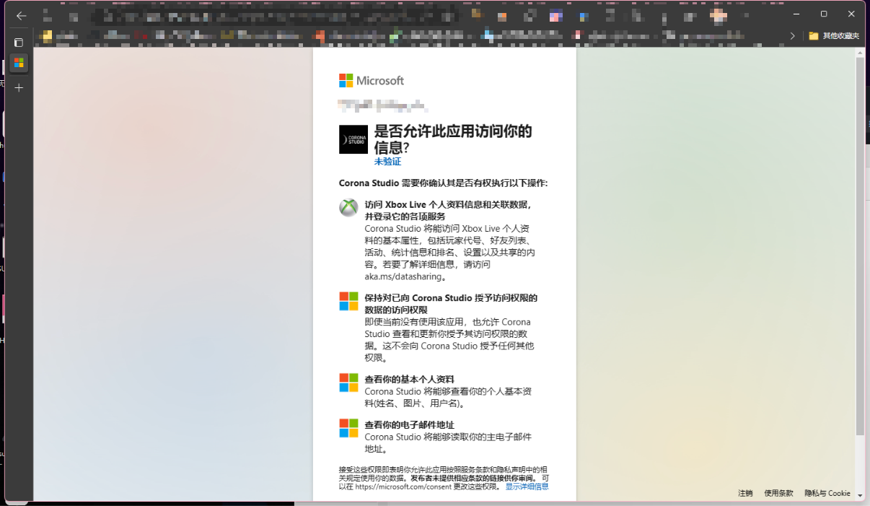Open the 隐私与 Cookie link
Screen dimensions: 870x506
(827, 493)
